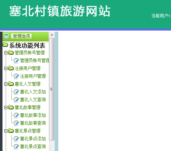
Task: Open the 注册用户管理 child page link
Action: 33,76
